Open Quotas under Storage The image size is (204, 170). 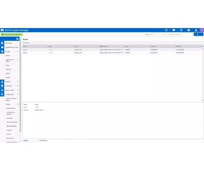[8, 78]
